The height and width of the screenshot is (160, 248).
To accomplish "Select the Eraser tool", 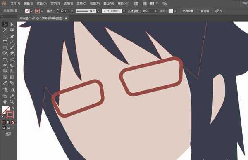I will pos(12,53).
